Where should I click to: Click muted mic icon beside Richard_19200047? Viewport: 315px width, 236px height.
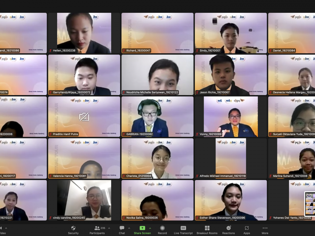coord(124,50)
